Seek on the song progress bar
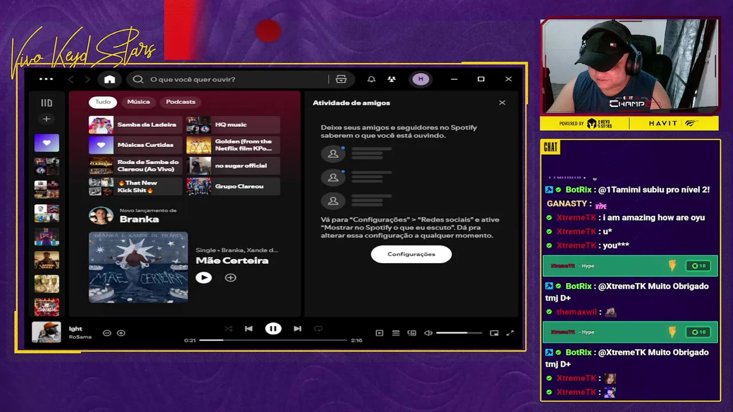The width and height of the screenshot is (733, 412). pos(273,340)
